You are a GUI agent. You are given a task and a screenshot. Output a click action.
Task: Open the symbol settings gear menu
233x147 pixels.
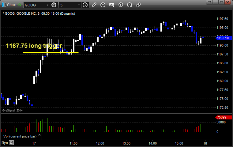tap(54, 5)
